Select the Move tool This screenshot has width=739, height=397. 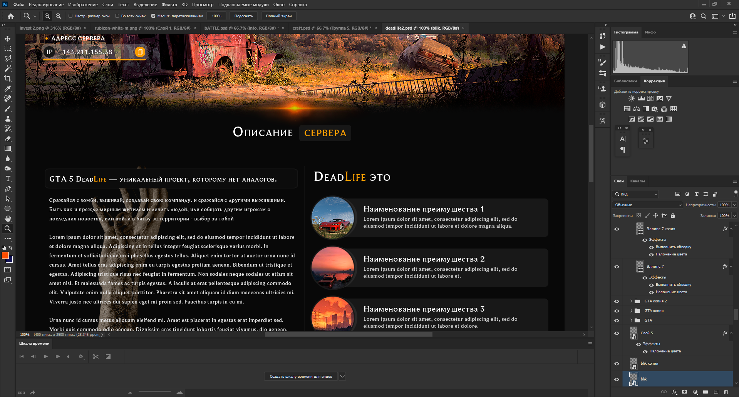click(x=8, y=38)
